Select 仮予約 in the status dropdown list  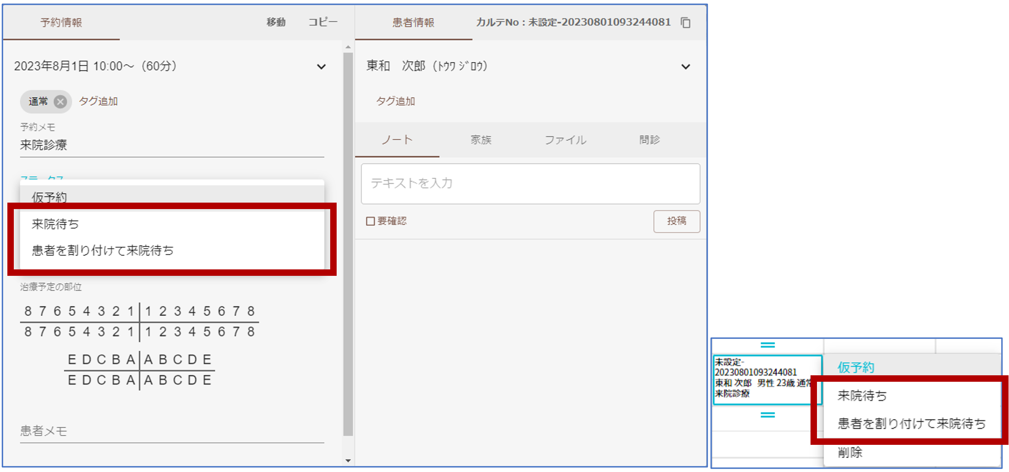(x=49, y=197)
